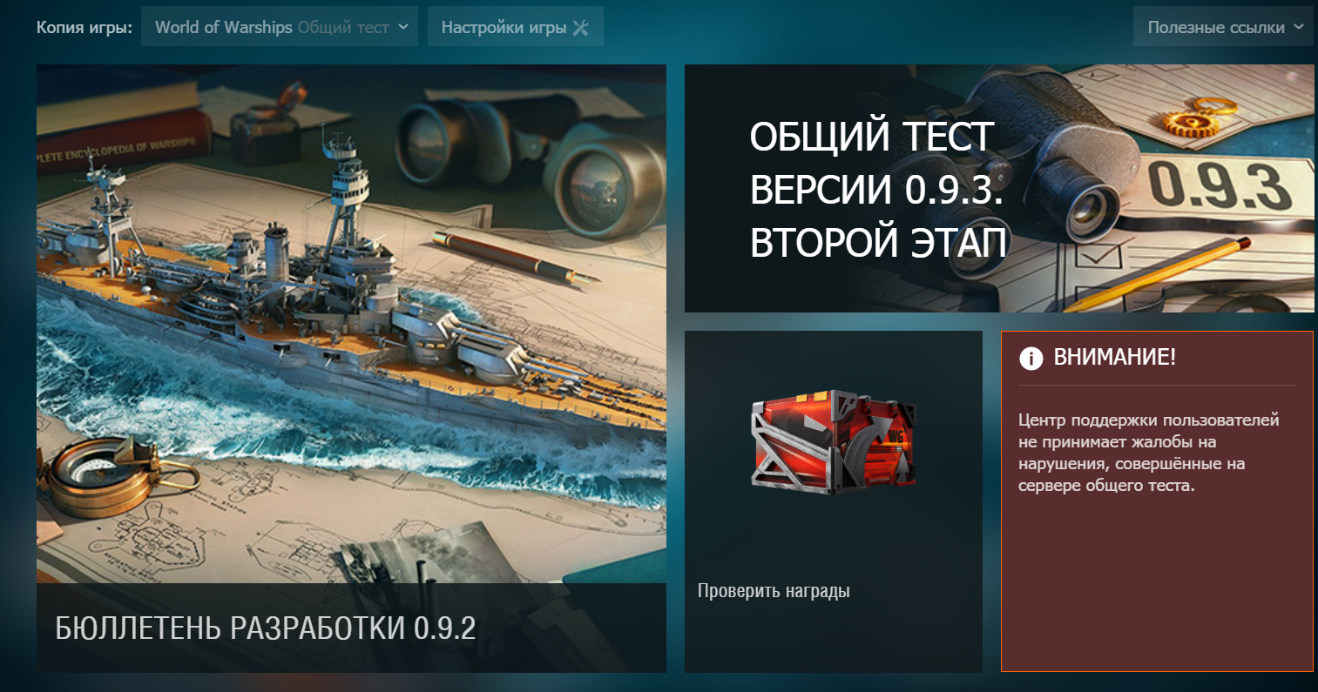Expand the World of Warships game copy dropdown

[280, 27]
